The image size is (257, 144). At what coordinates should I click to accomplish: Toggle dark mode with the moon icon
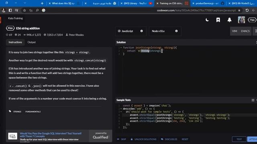click(207, 20)
